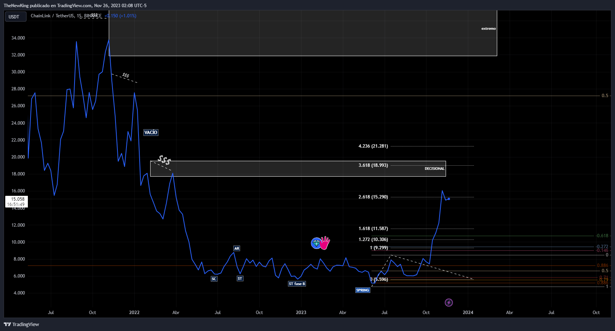Select the 'TheNewKing publicado en TradingView.com' header text
The image size is (615, 331).
(x=48, y=6)
